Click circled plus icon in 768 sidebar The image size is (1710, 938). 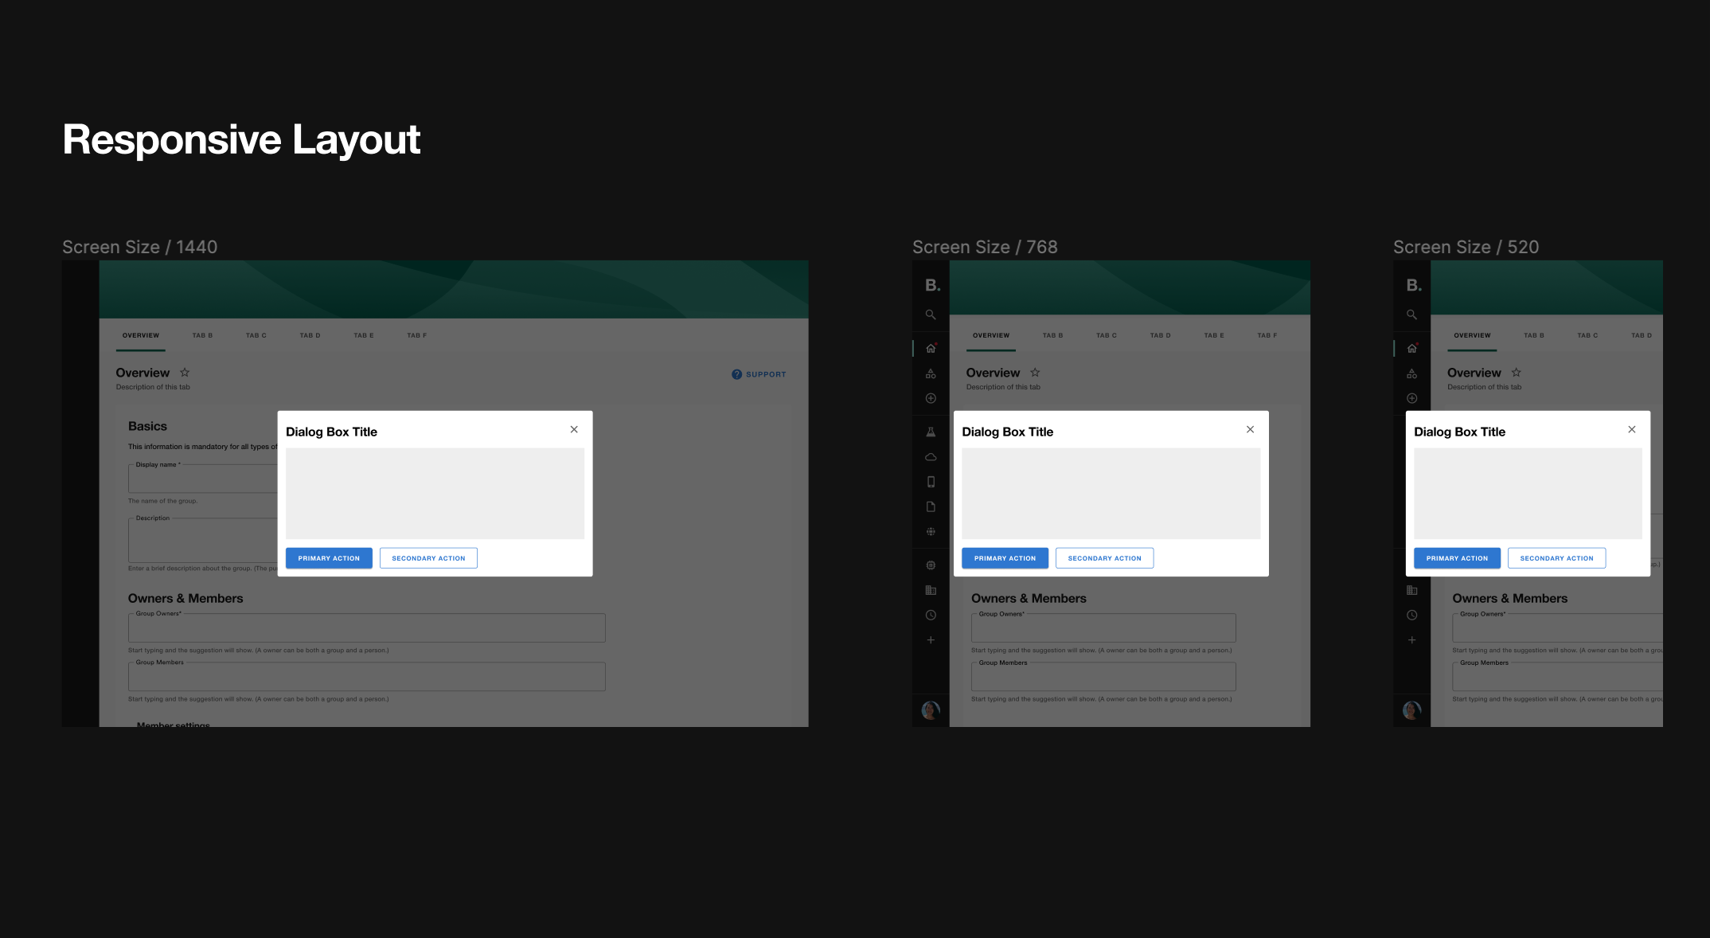point(931,398)
